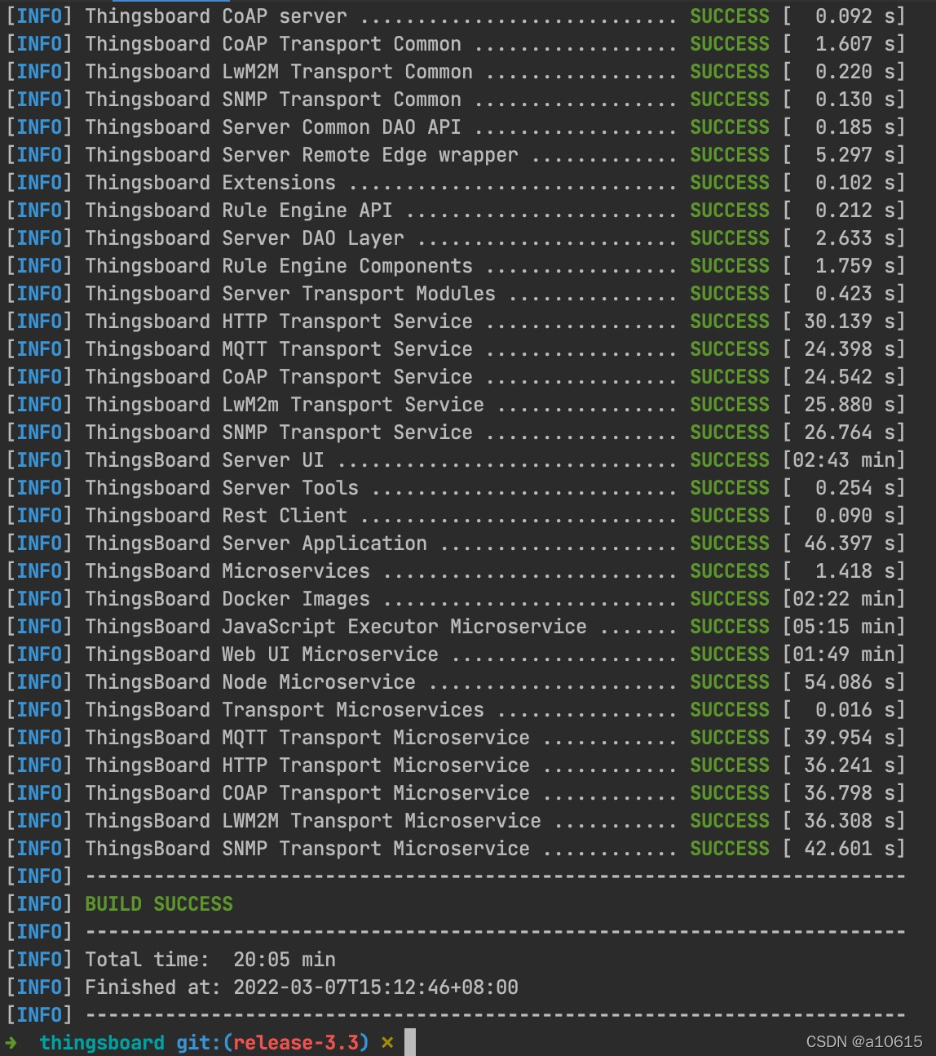Click SUCCESS status on Docker Images row

click(x=730, y=599)
